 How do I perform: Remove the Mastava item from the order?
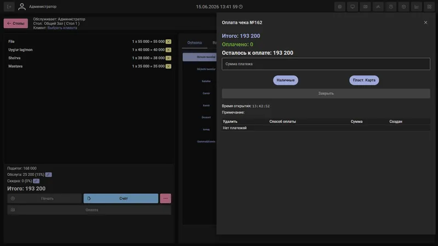168,66
